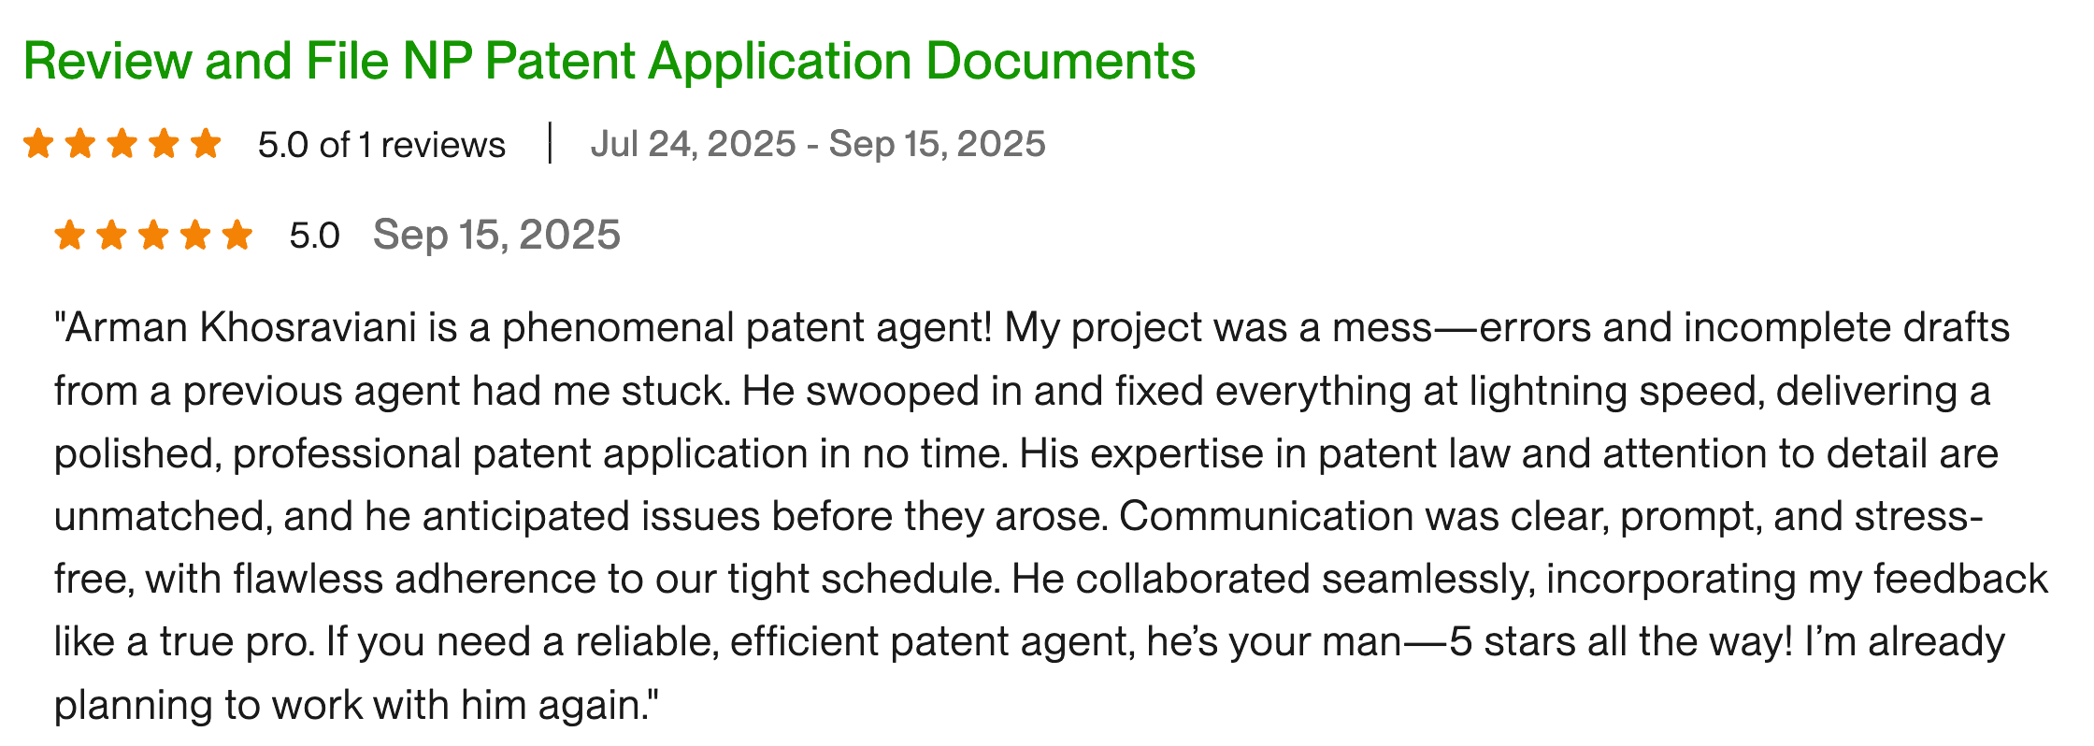The height and width of the screenshot is (746, 2094).
Task: Click second star in overall rating row
Action: (x=80, y=144)
